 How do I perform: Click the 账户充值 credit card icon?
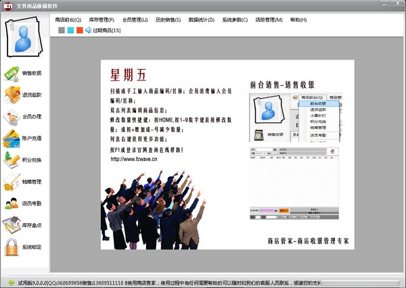[x=12, y=139]
